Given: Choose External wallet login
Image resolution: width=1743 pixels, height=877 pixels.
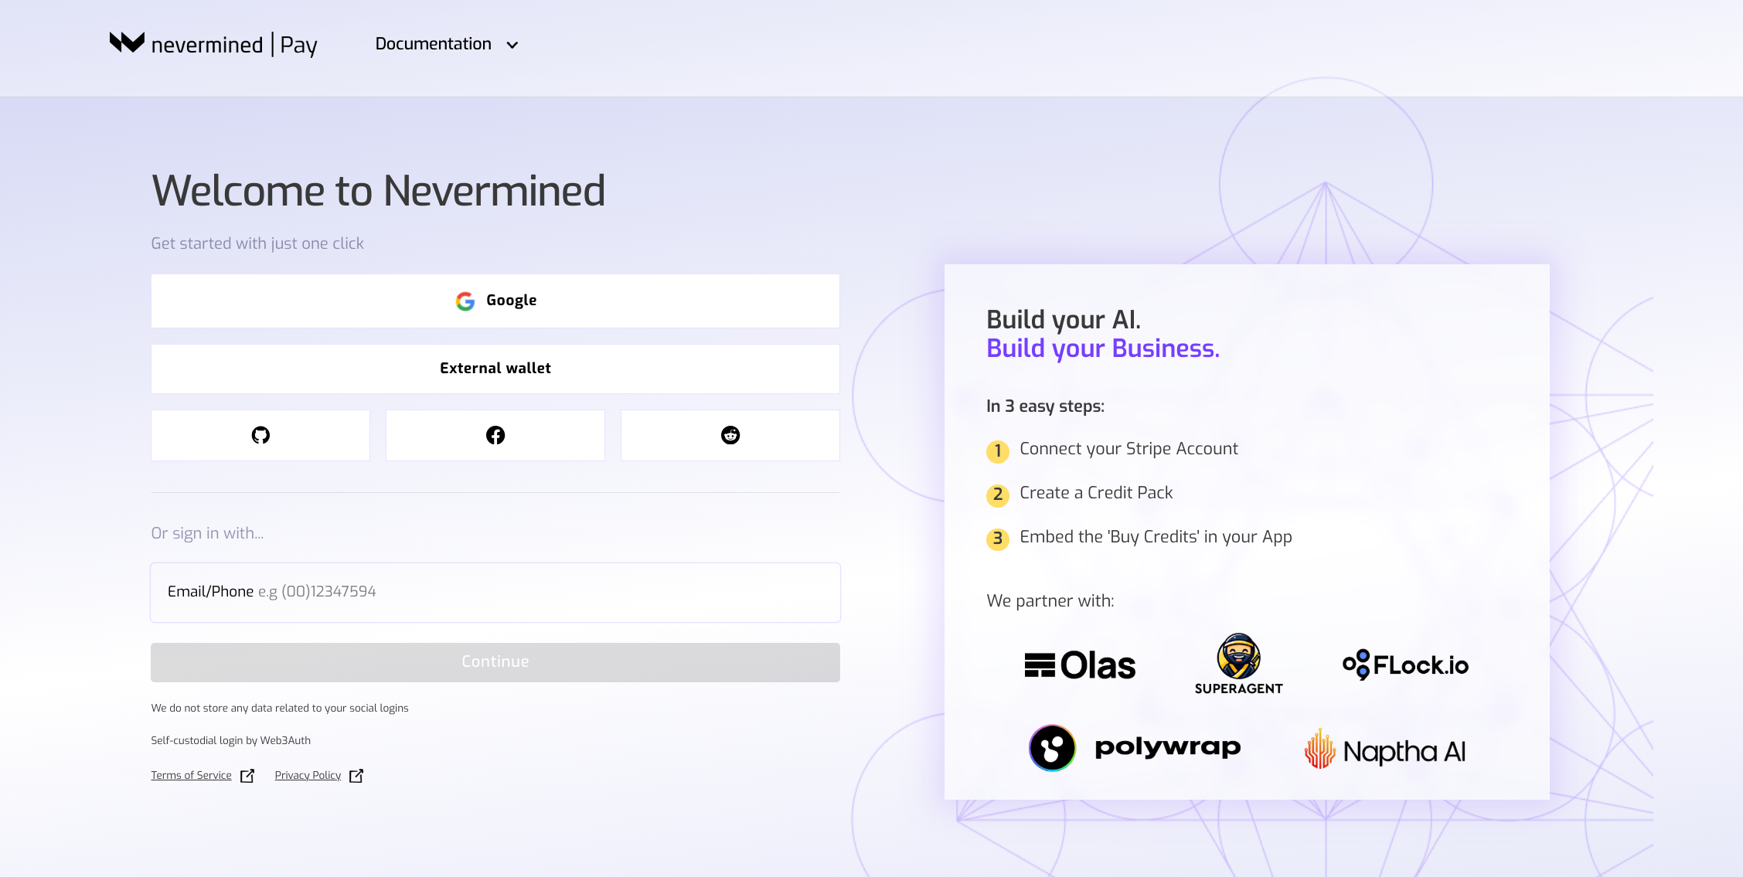Looking at the screenshot, I should tap(495, 369).
